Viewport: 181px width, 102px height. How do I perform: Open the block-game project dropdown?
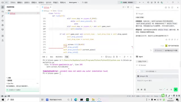tap(74, 3)
